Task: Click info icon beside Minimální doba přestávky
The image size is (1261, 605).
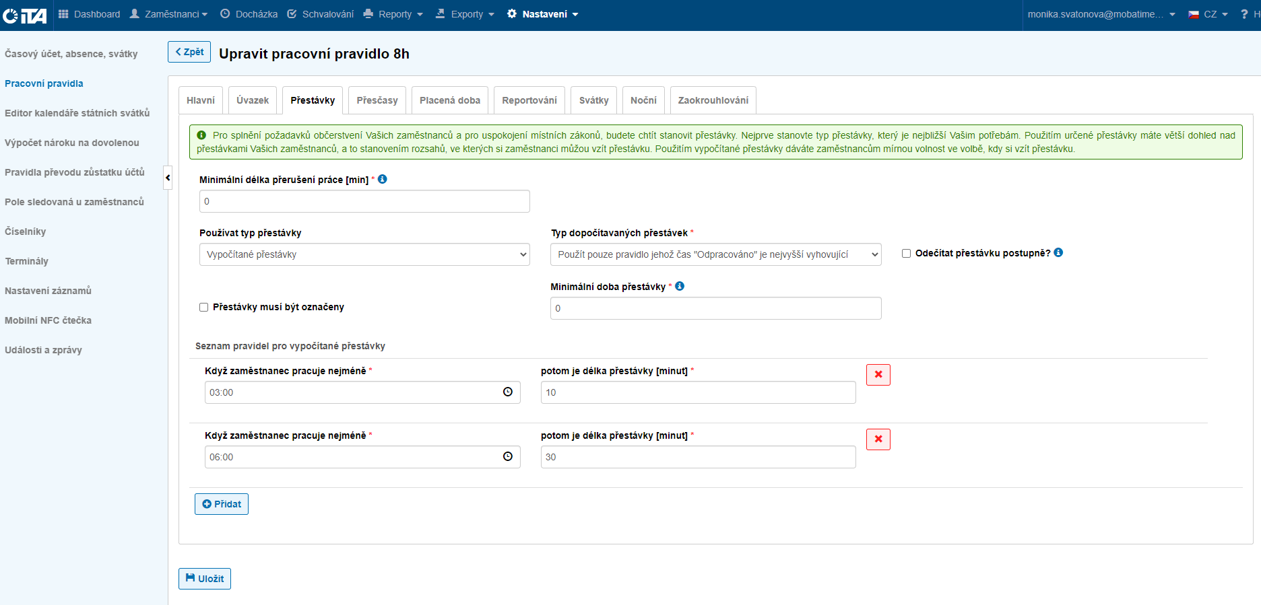Action: click(x=680, y=286)
